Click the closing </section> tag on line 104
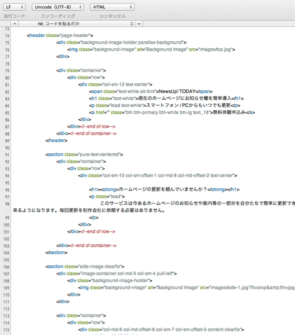This screenshot has width=295, height=335. pos(57,252)
